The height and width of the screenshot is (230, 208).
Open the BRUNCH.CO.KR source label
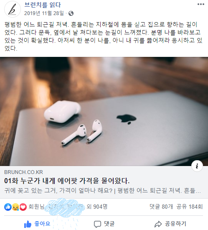point(23,172)
